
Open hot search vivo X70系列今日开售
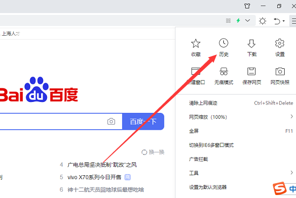[94, 177]
